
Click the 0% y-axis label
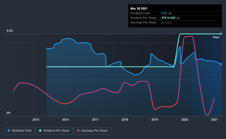pyautogui.click(x=9, y=113)
